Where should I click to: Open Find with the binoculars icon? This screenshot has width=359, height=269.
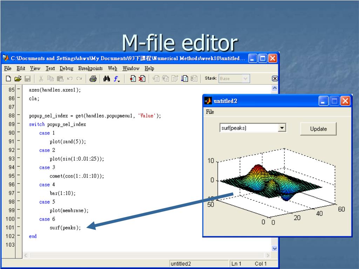pyautogui.click(x=107, y=79)
